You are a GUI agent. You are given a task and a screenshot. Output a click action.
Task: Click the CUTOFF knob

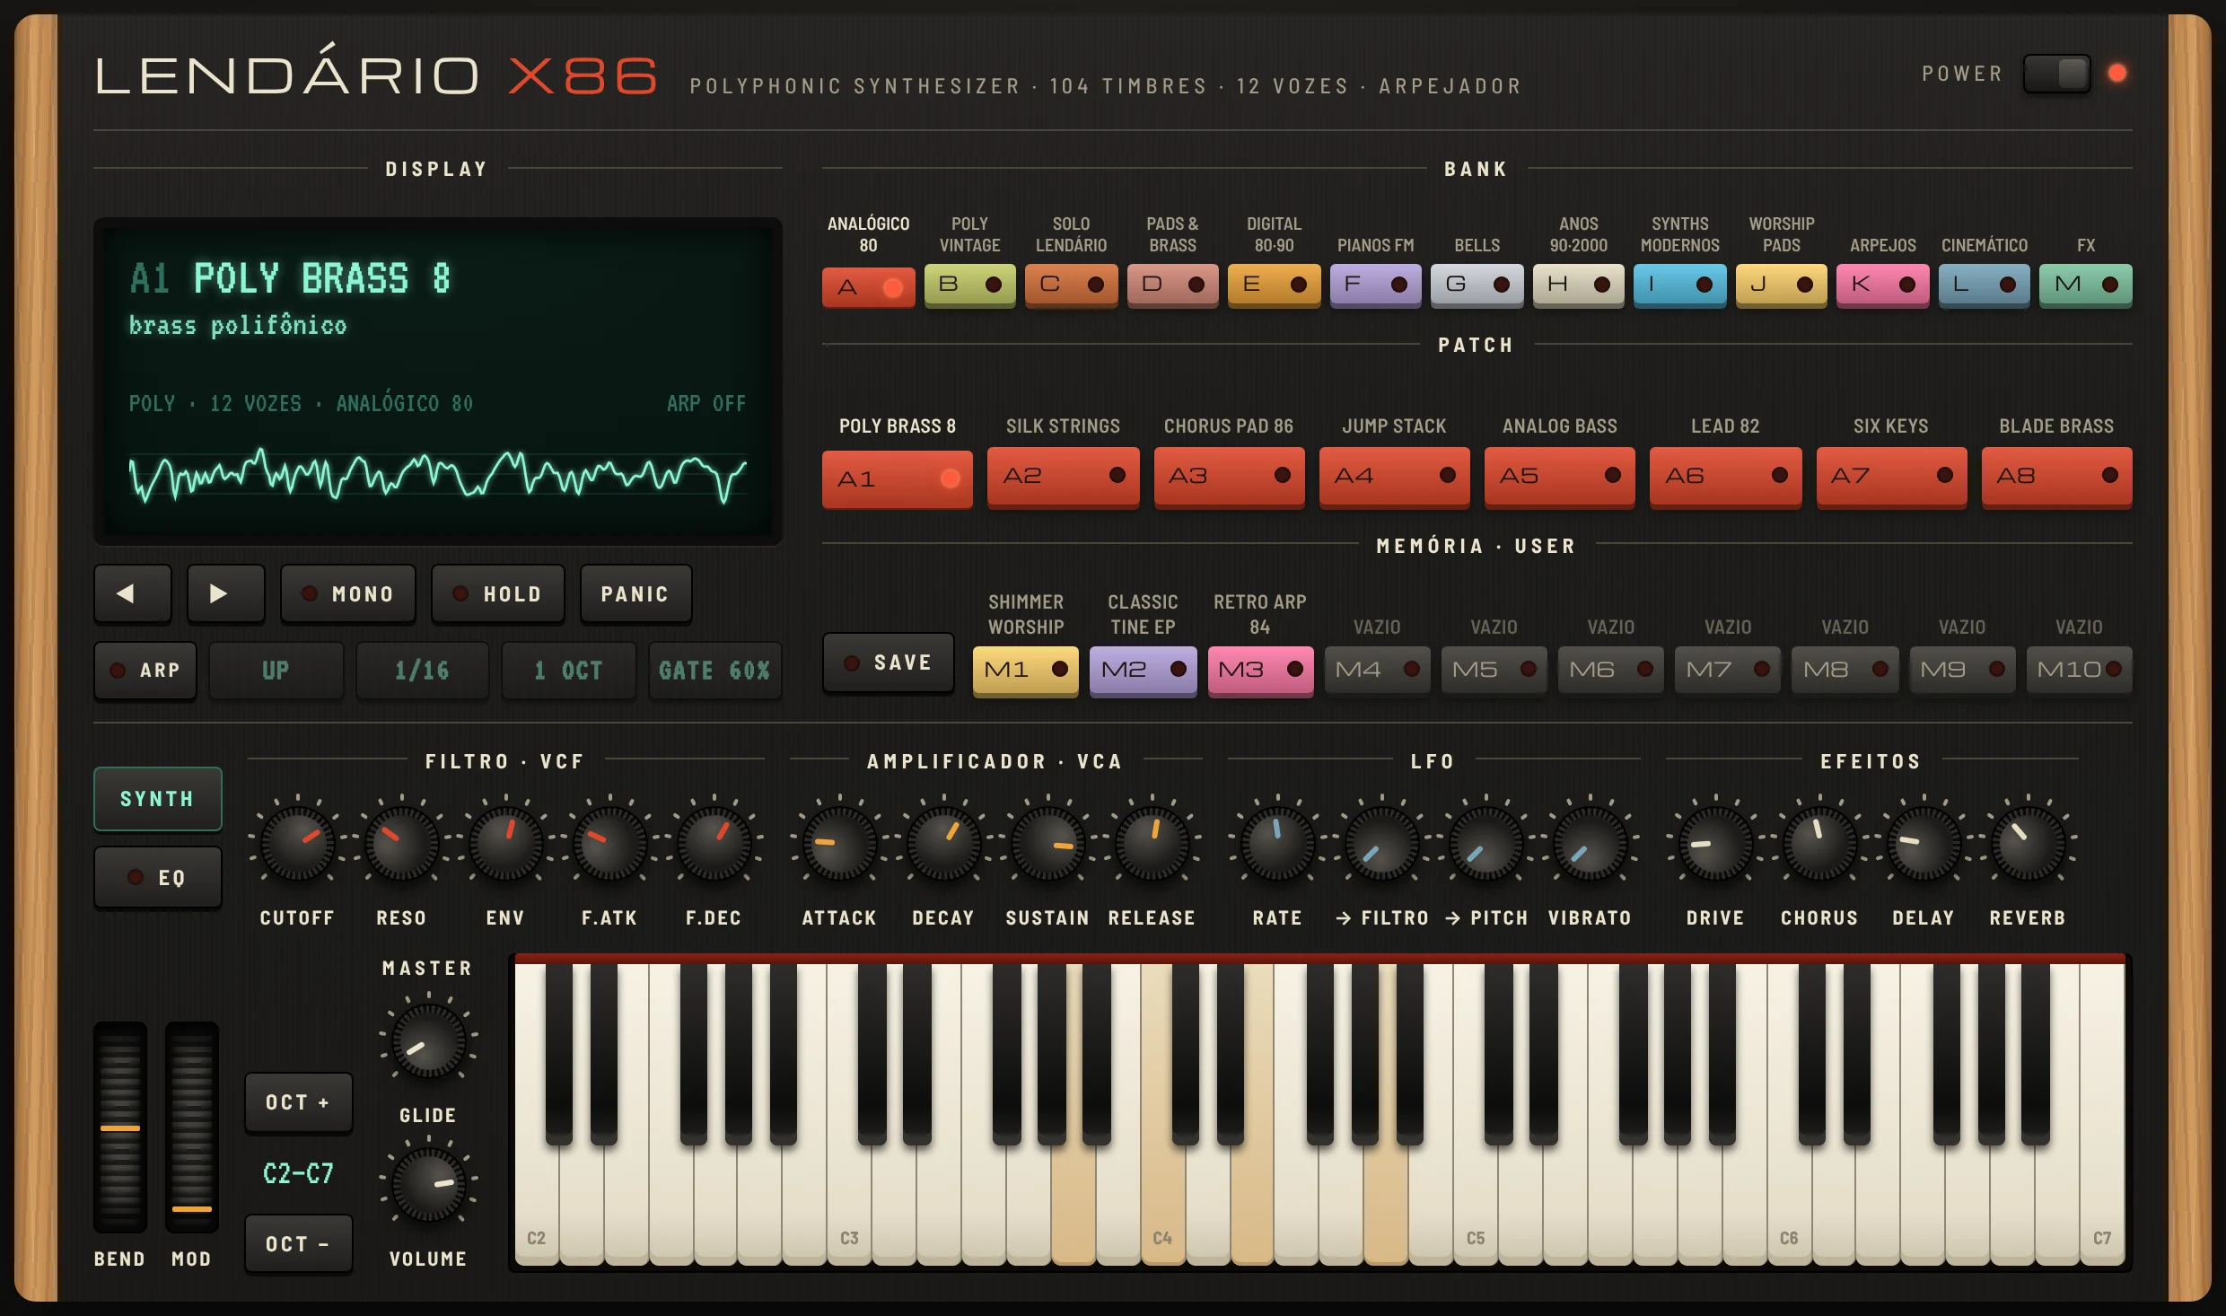pos(297,843)
